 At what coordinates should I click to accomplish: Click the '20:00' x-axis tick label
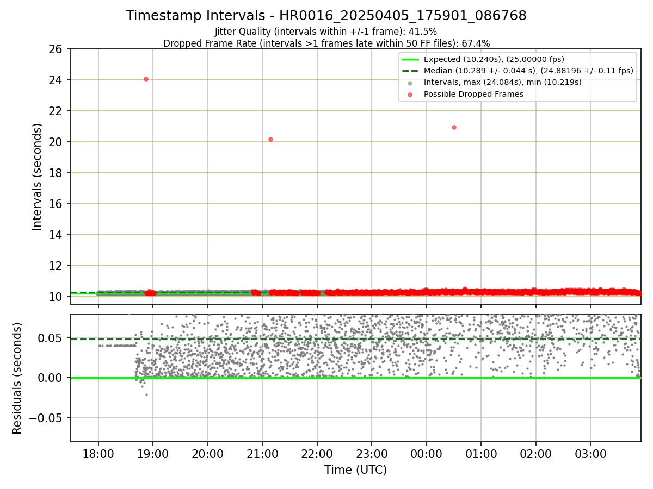pyautogui.click(x=207, y=453)
